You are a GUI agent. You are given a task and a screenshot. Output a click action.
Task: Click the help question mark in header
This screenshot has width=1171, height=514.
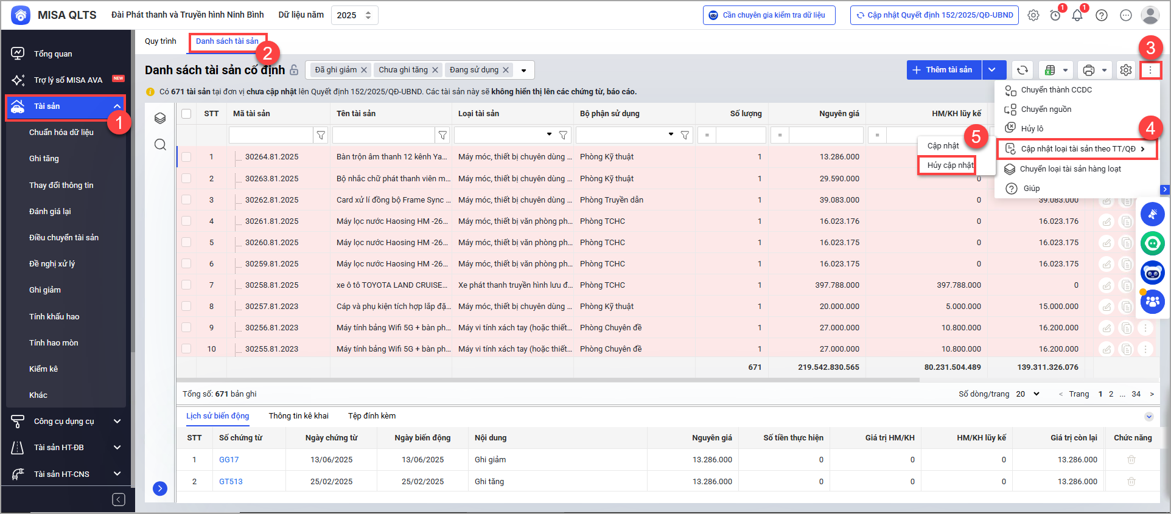1102,16
